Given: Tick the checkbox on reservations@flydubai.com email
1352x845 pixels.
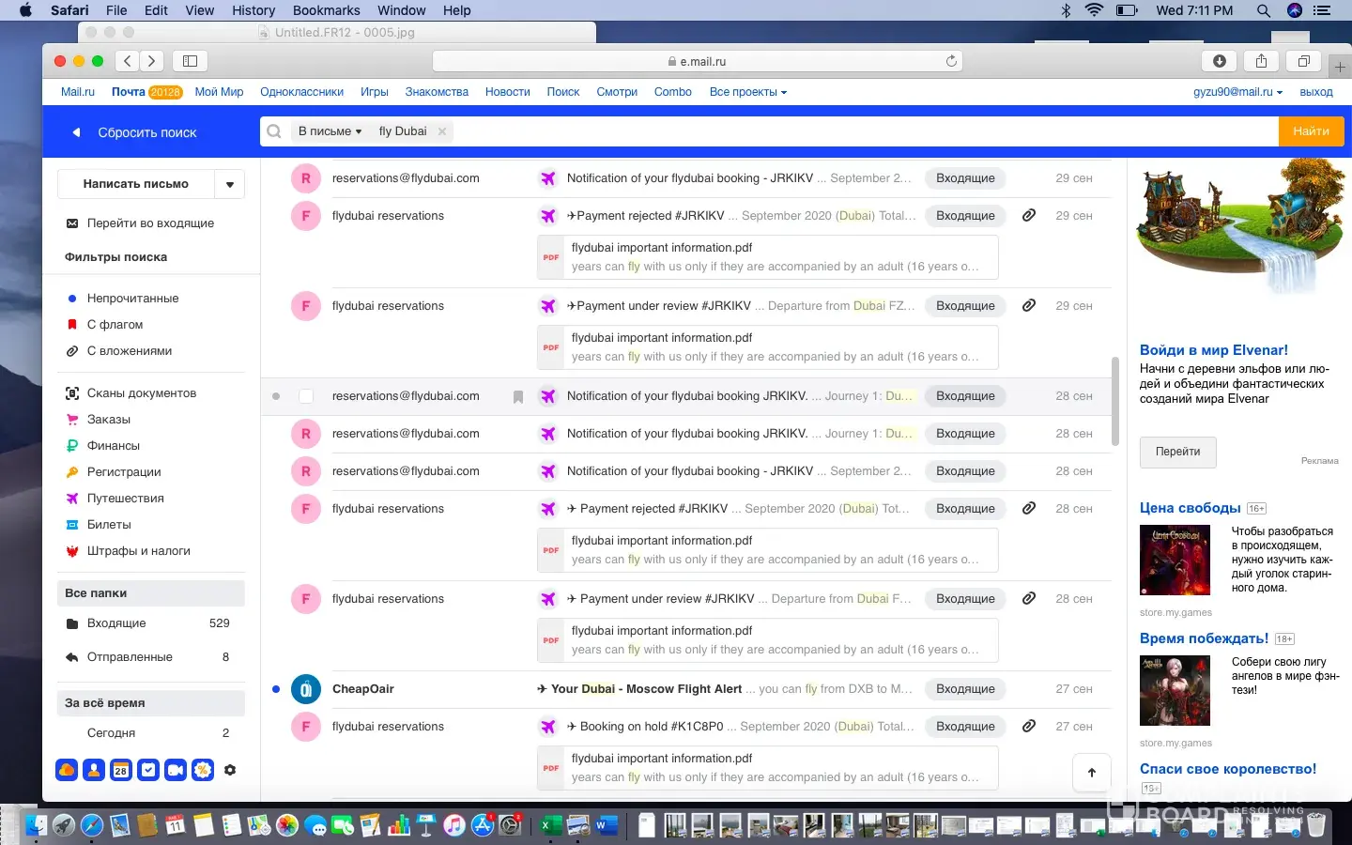Looking at the screenshot, I should (x=306, y=396).
